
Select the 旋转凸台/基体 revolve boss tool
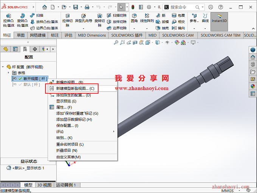(22, 20)
